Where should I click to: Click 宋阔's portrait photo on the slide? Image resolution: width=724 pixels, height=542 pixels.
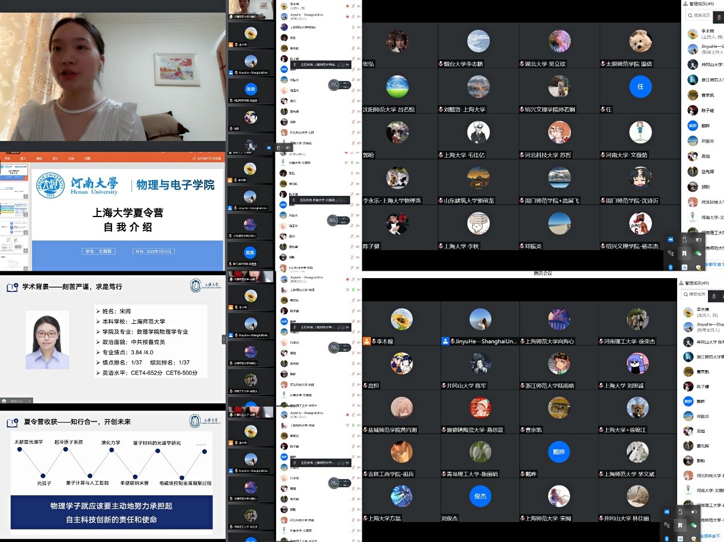pyautogui.click(x=47, y=340)
